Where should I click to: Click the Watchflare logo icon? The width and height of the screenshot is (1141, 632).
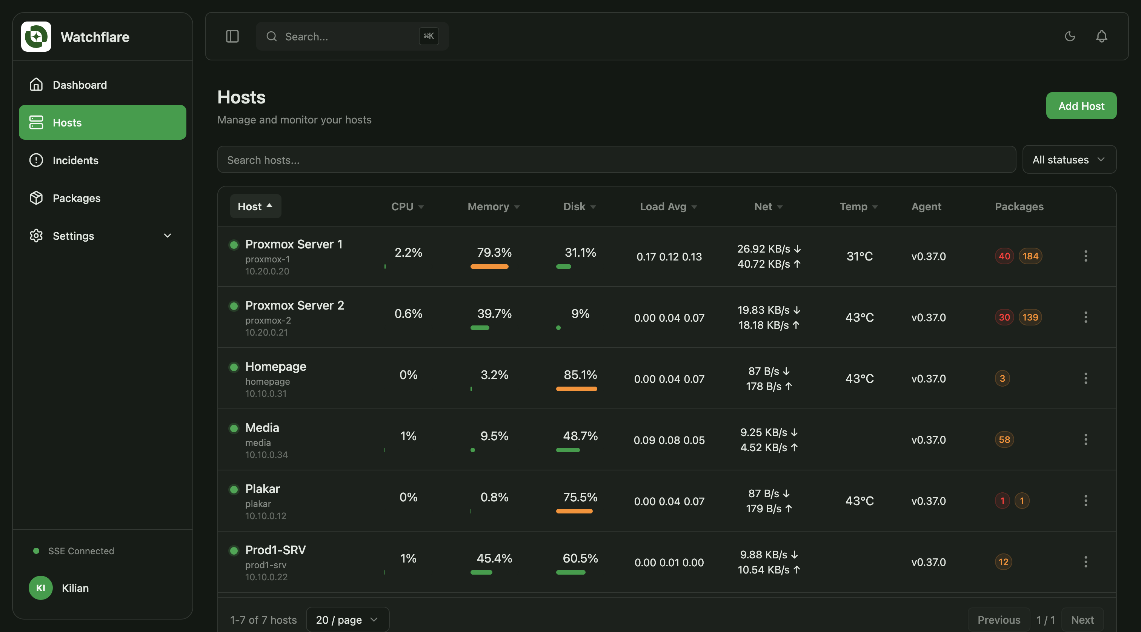[36, 36]
